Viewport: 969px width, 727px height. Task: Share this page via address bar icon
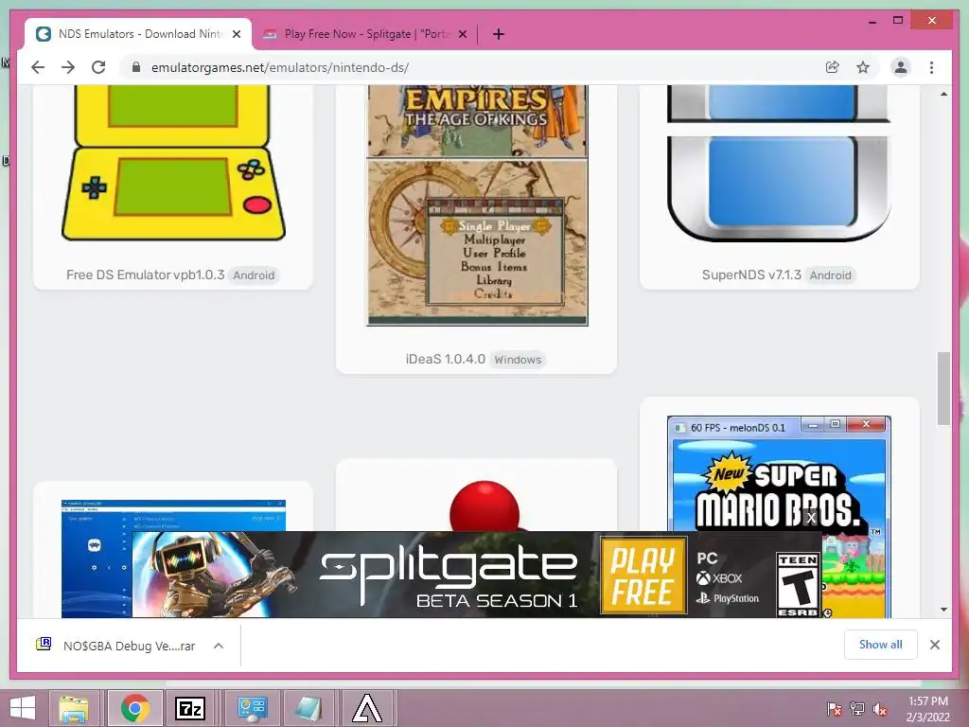833,67
